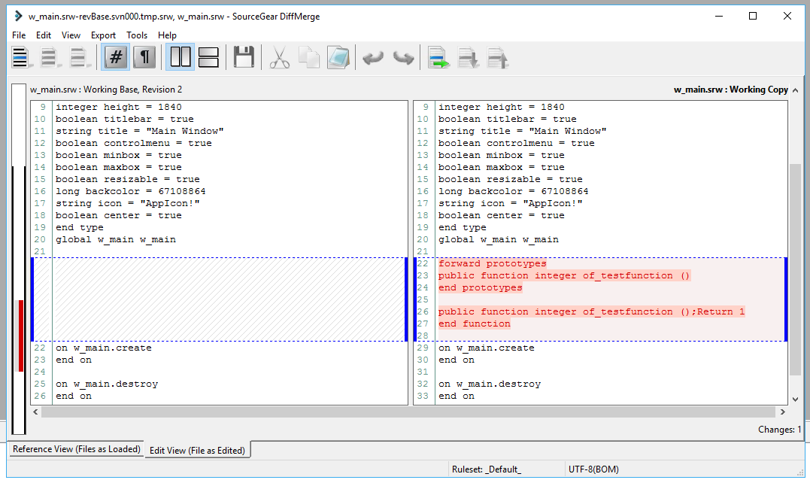Click 'global w_main w_main' in left pane
The image size is (810, 483).
tap(116, 240)
